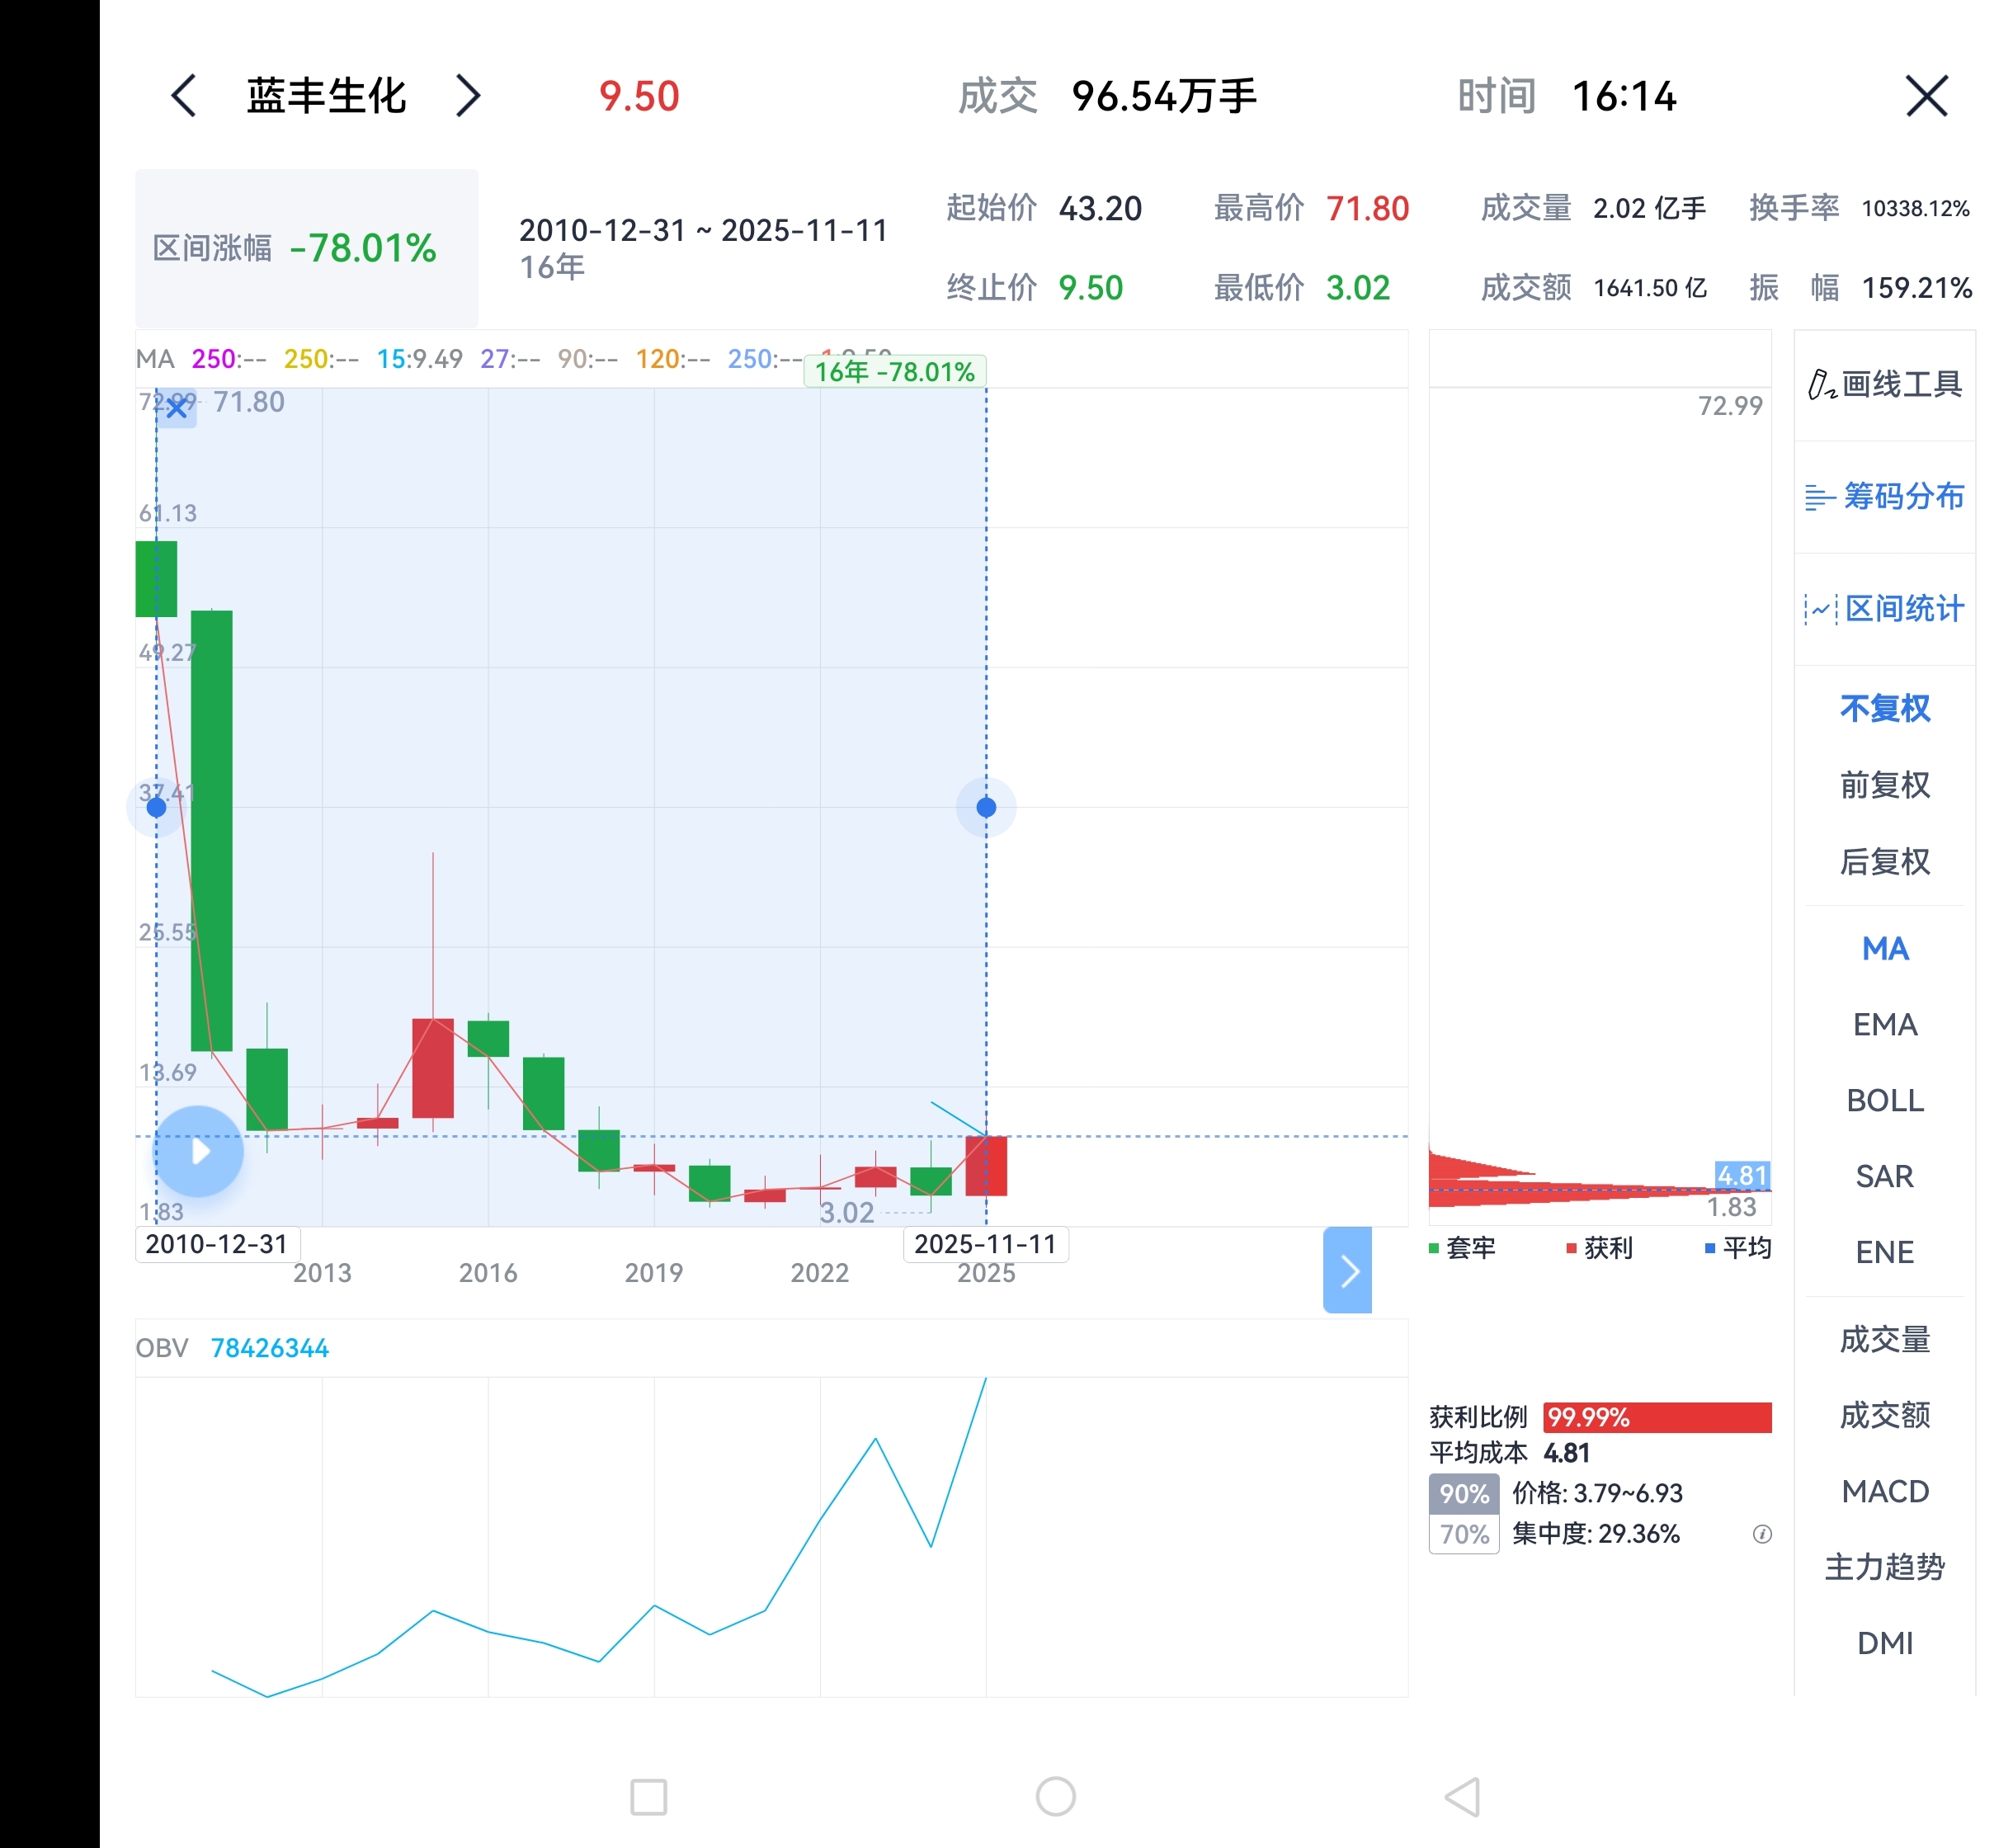
Task: Choose the 成交量 volume indicator
Action: (1884, 1339)
